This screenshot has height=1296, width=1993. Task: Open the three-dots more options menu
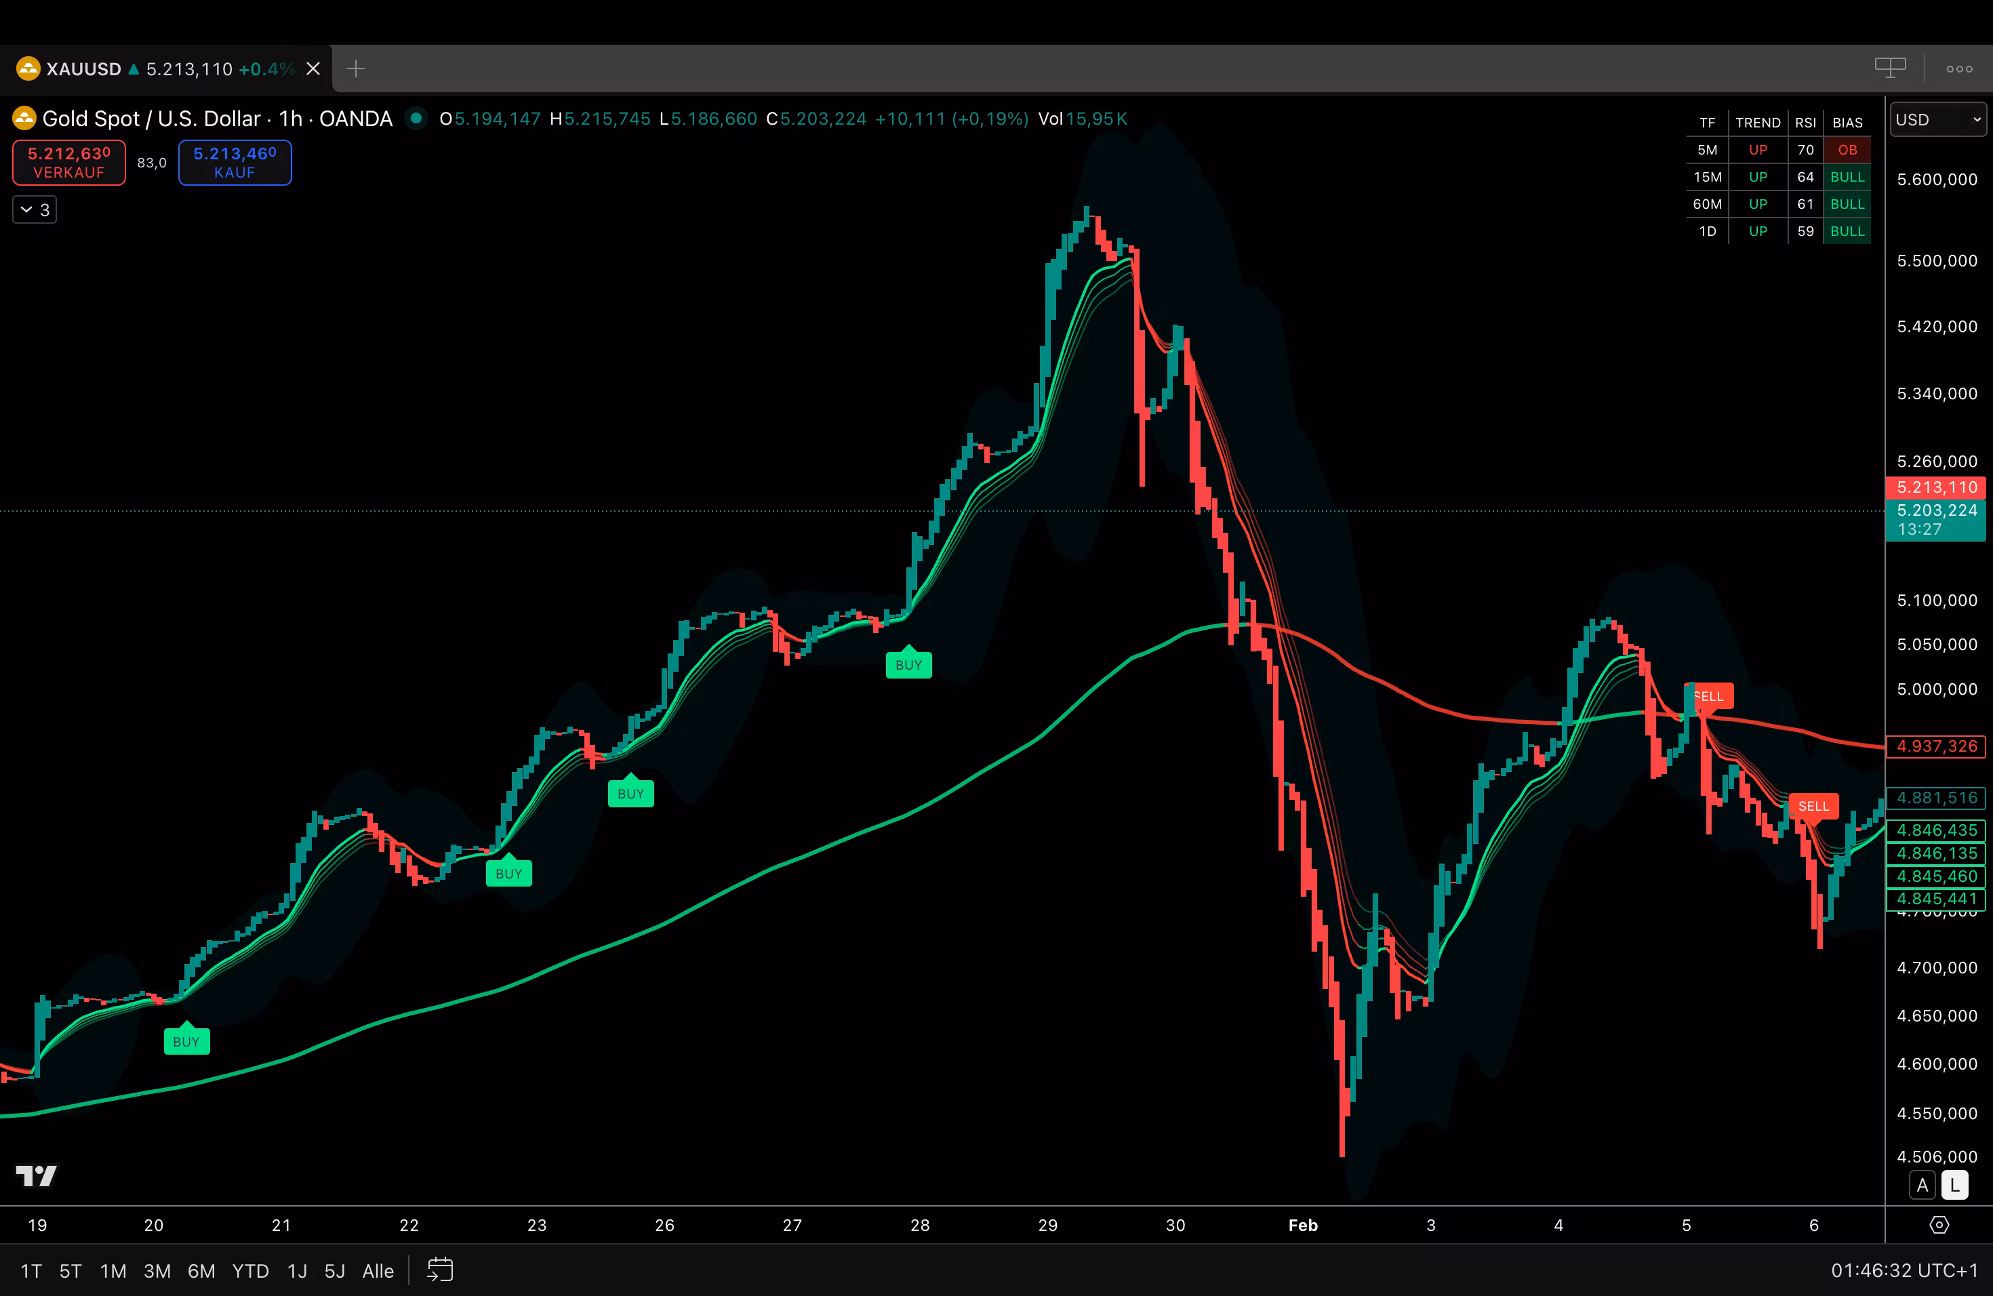click(1958, 70)
